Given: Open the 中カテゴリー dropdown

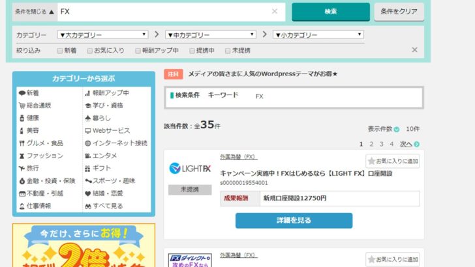Looking at the screenshot, I should tap(211, 35).
